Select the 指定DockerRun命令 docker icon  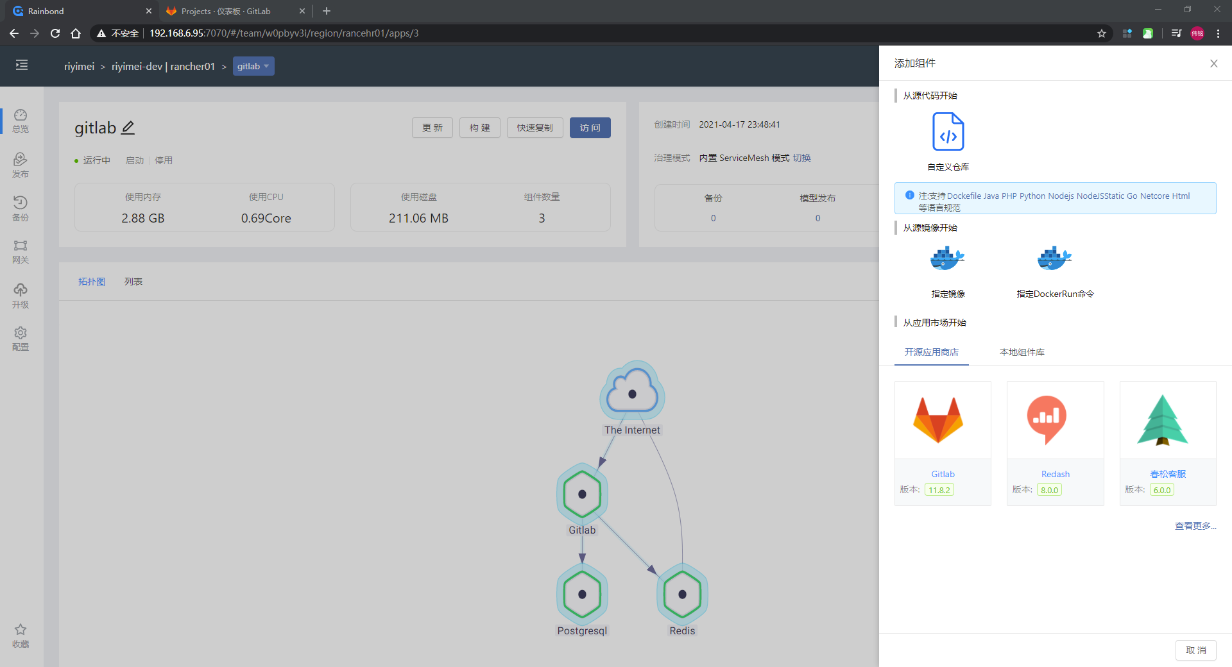(1055, 258)
